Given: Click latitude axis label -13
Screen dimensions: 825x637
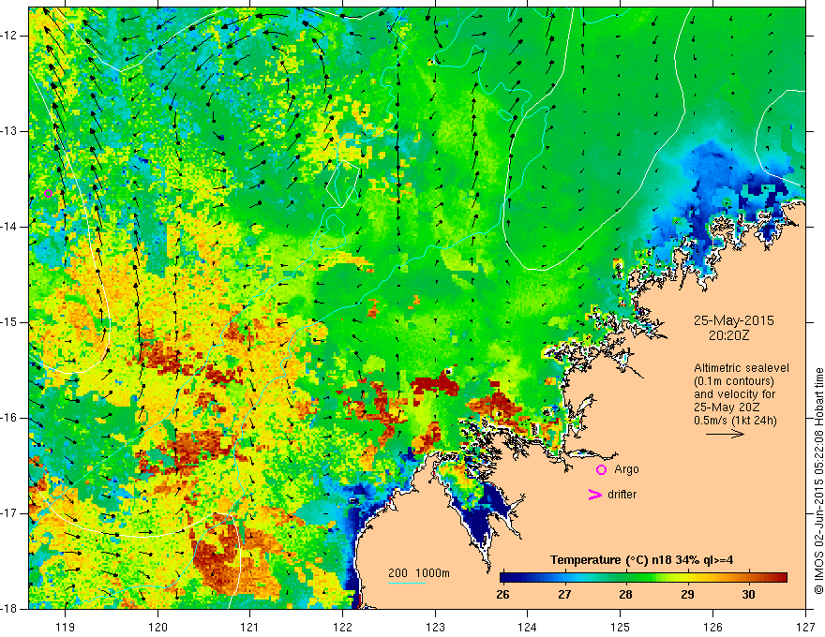Looking at the screenshot, I should click(9, 131).
